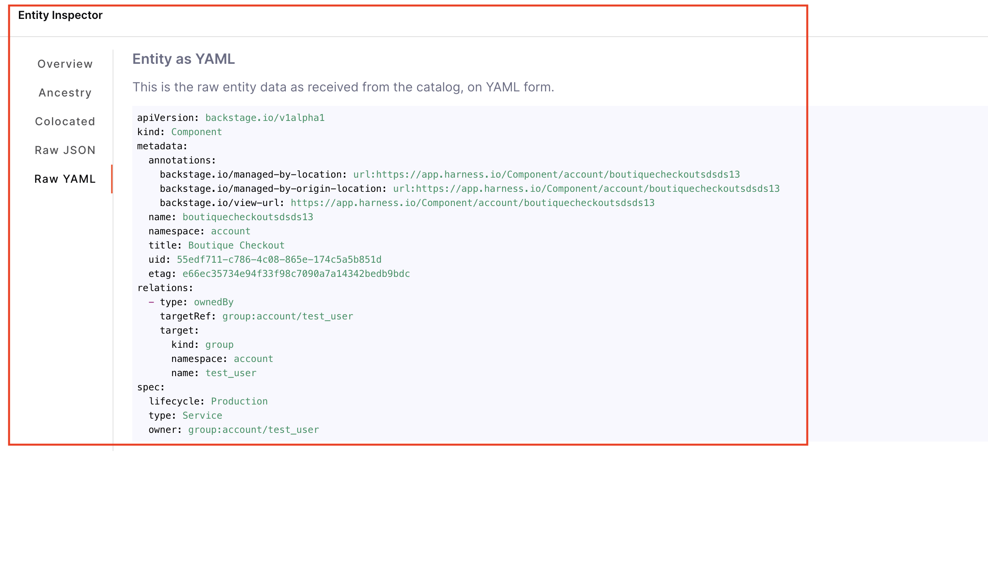Click the backstage.io/v1alpha1 apiVersion value
The width and height of the screenshot is (988, 564).
click(x=265, y=118)
